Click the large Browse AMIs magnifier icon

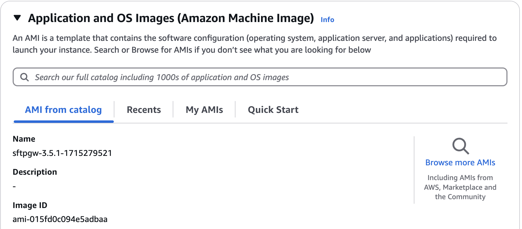click(460, 146)
